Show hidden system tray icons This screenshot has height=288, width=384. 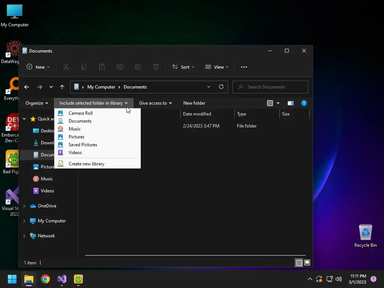tap(310, 279)
